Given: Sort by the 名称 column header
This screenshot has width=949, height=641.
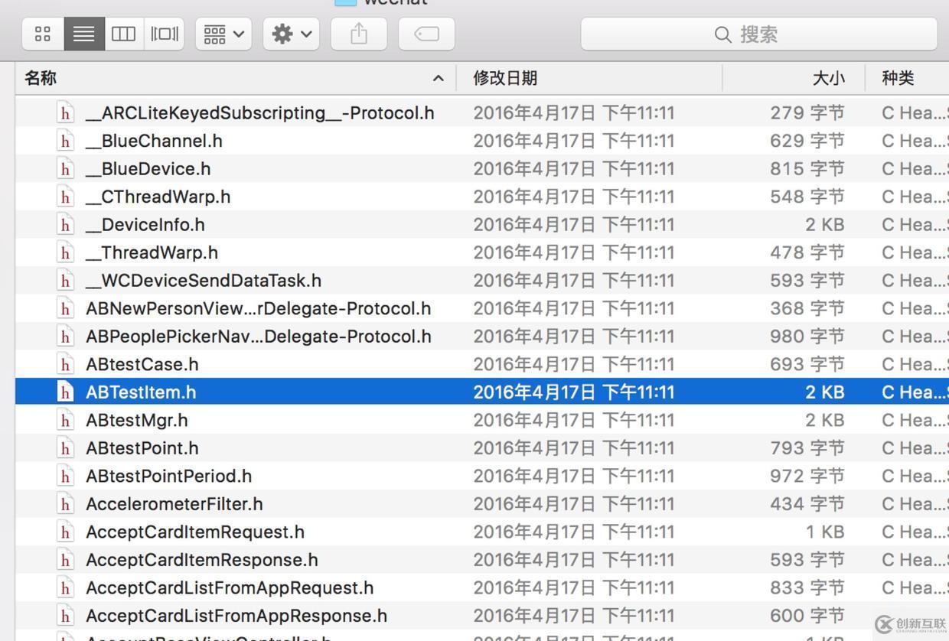Looking at the screenshot, I should pos(40,78).
